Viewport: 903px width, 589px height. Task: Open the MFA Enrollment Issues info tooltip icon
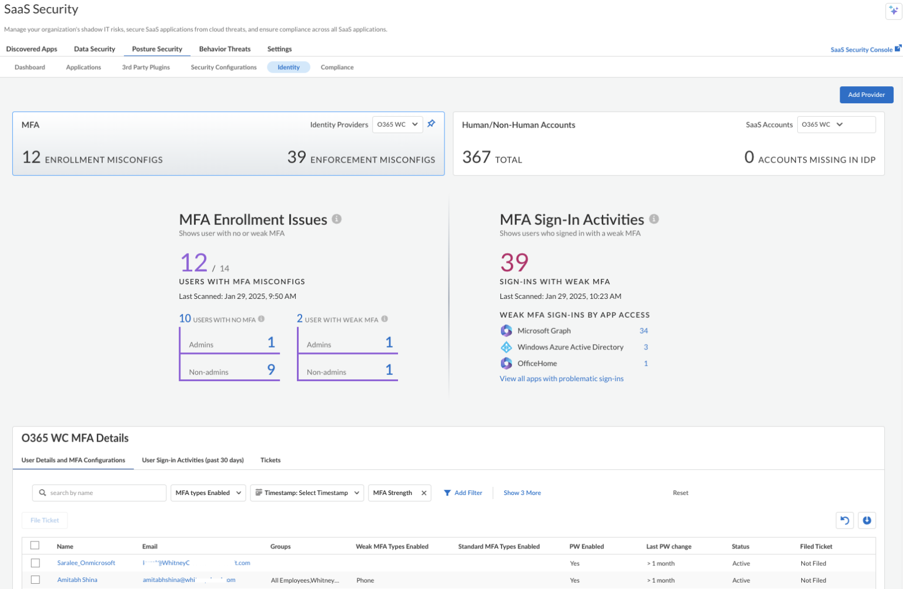click(336, 218)
